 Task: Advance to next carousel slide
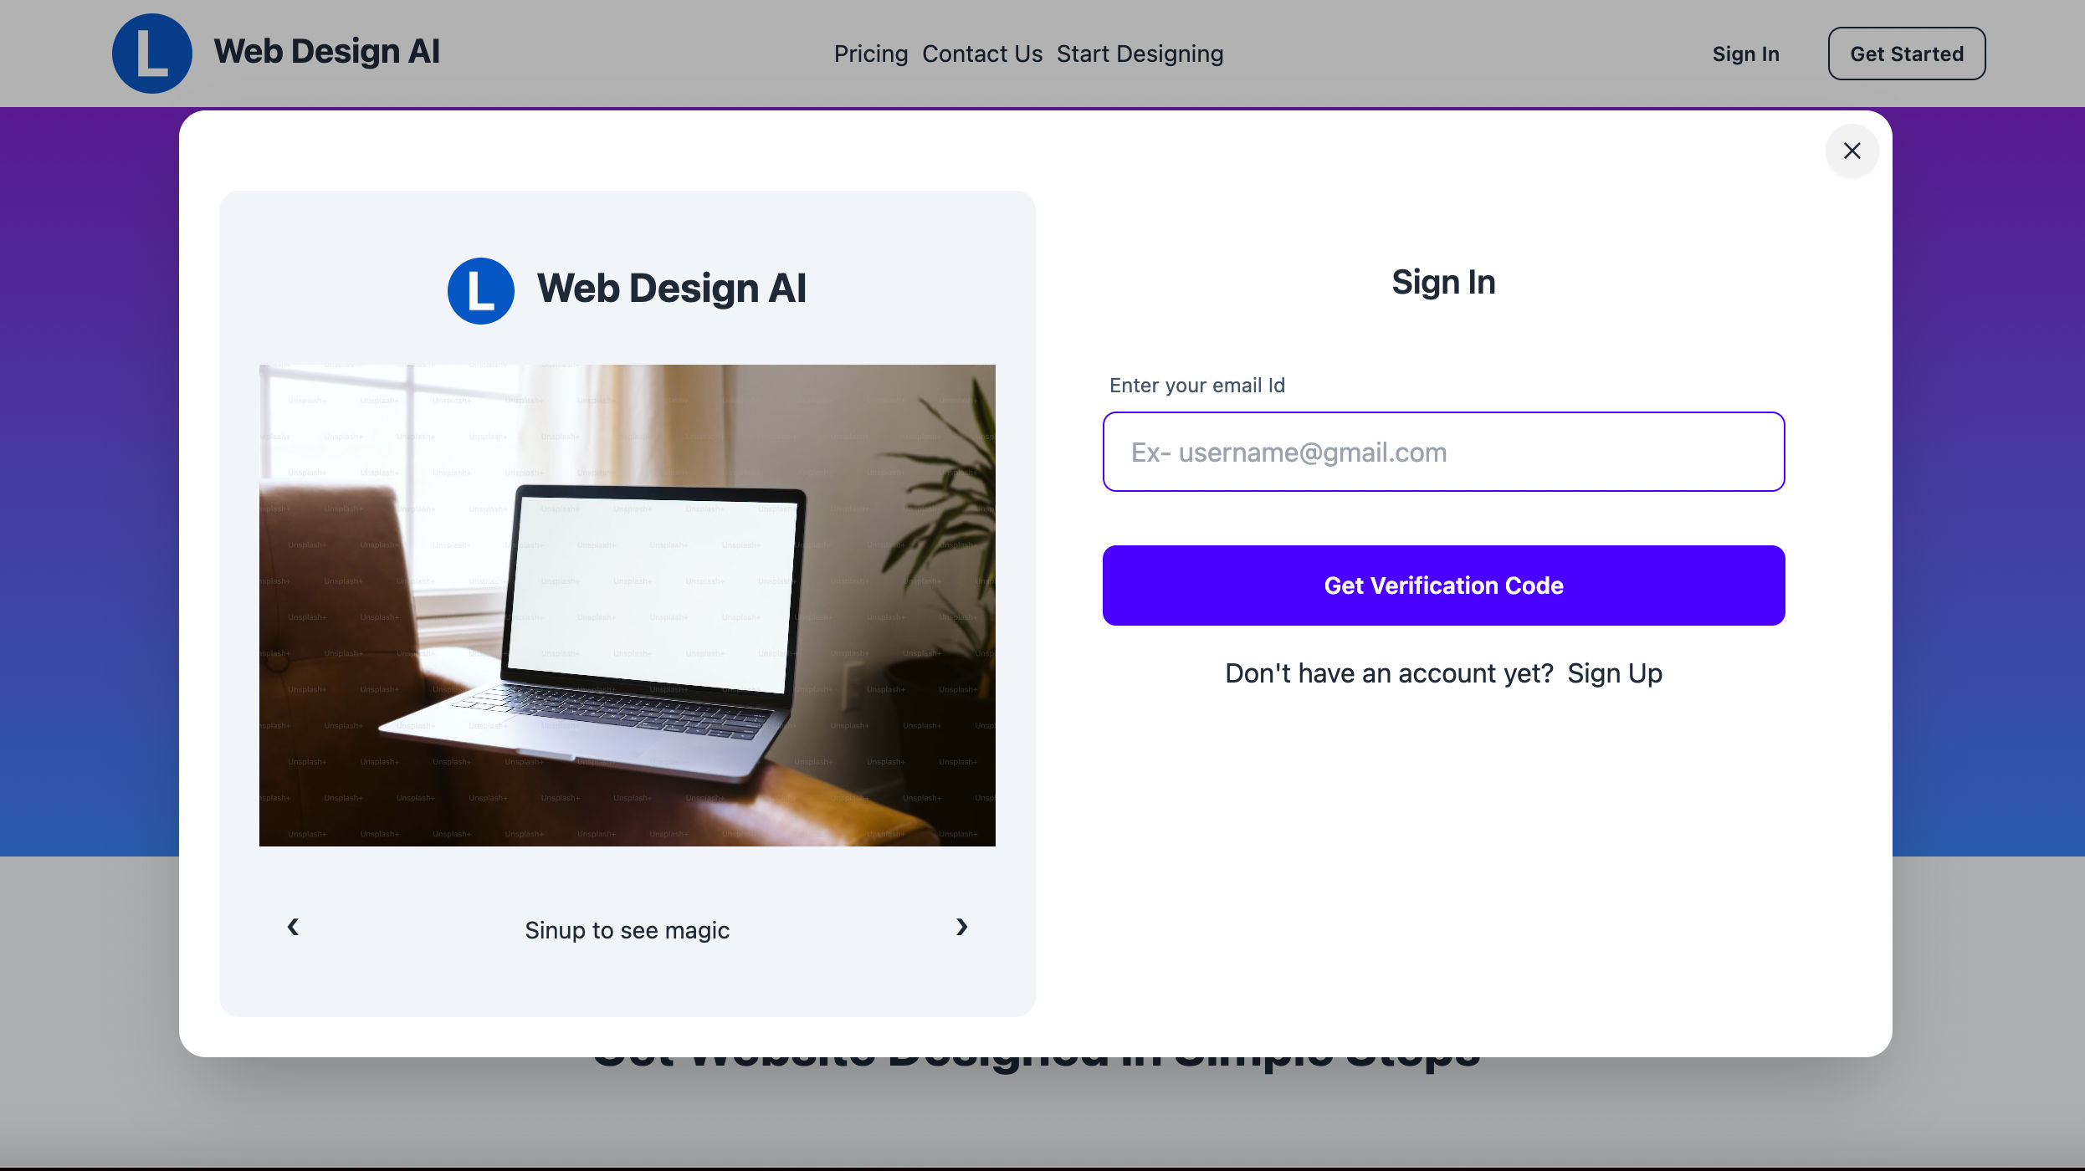pyautogui.click(x=962, y=927)
